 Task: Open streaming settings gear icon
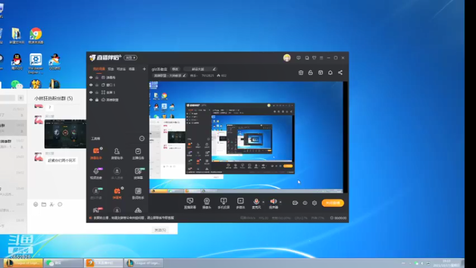[x=315, y=202]
